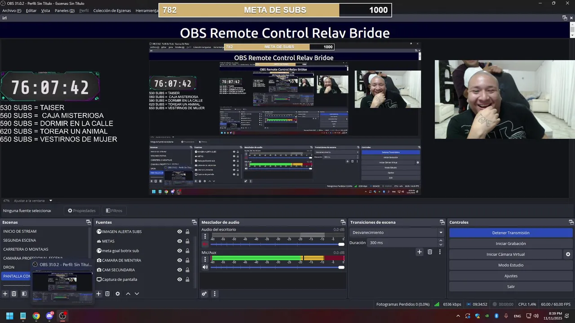Toggle lock on CAM SECUNDARIA source
The width and height of the screenshot is (575, 323).
click(x=187, y=270)
